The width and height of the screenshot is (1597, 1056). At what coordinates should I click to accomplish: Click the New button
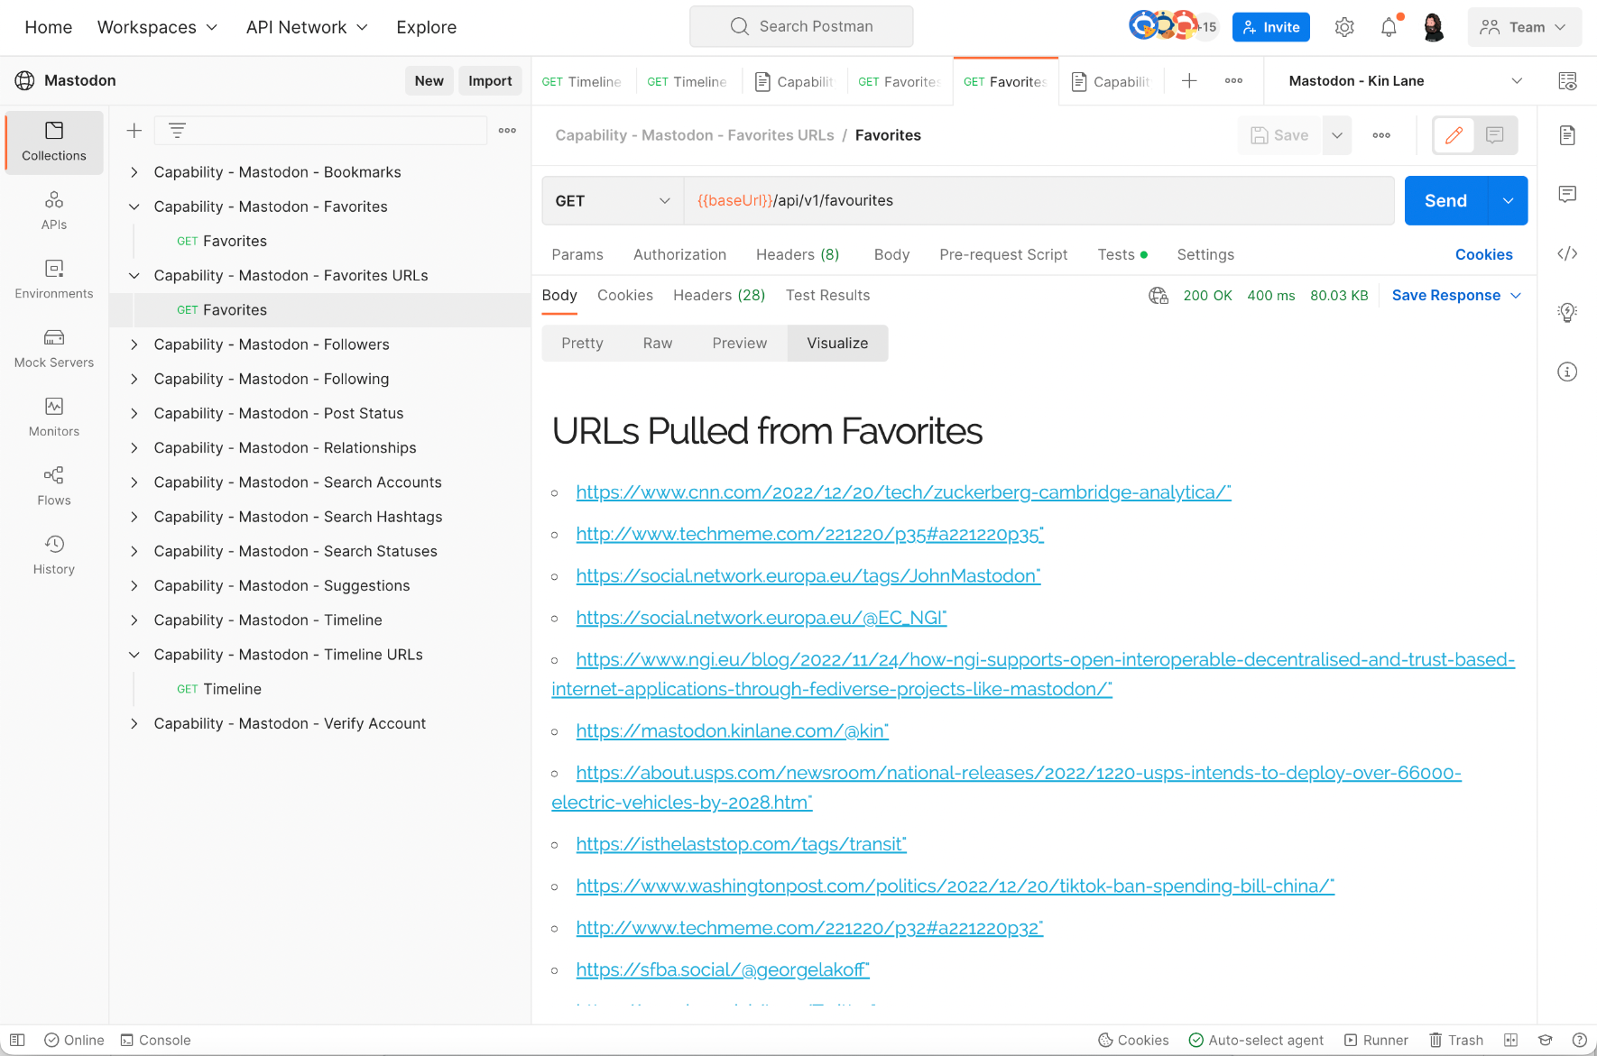click(x=429, y=81)
